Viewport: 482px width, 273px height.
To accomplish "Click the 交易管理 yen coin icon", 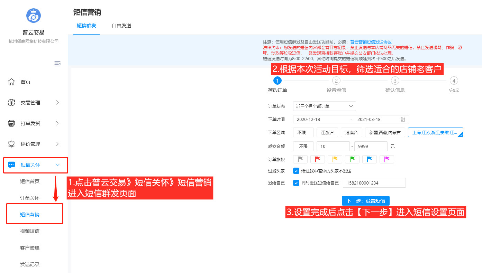I will pos(11,103).
